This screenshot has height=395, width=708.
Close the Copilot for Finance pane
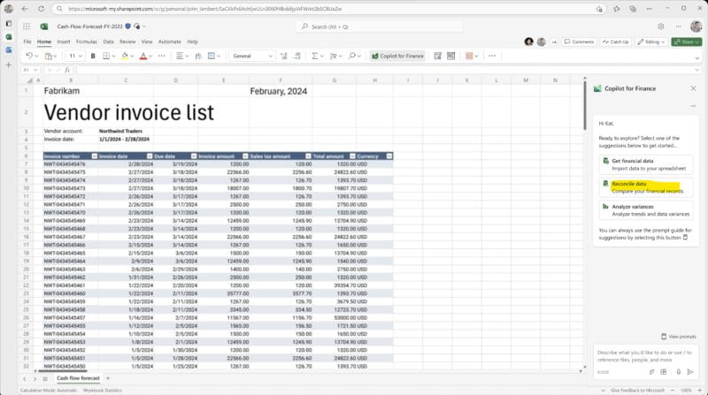[693, 88]
